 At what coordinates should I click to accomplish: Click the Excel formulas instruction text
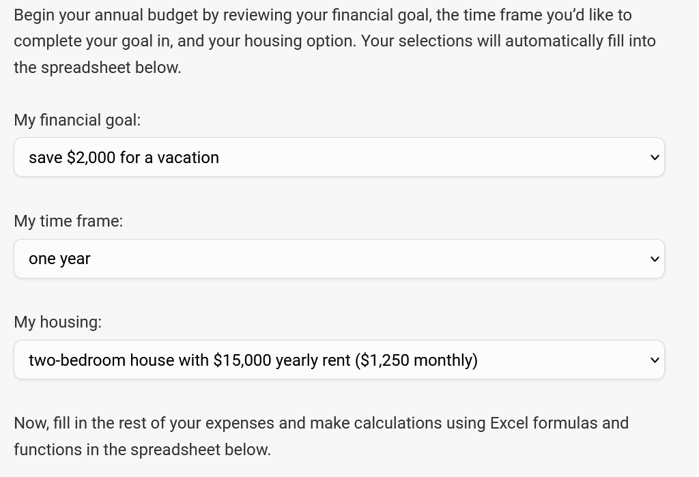click(x=321, y=436)
